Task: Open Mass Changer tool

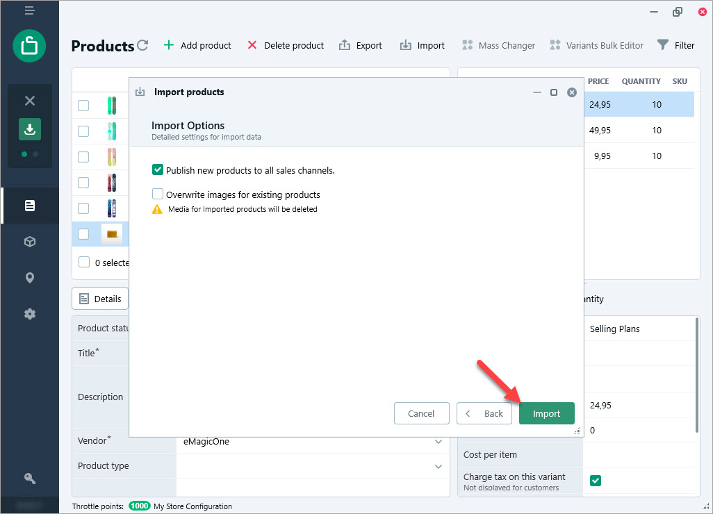Action: click(x=498, y=45)
